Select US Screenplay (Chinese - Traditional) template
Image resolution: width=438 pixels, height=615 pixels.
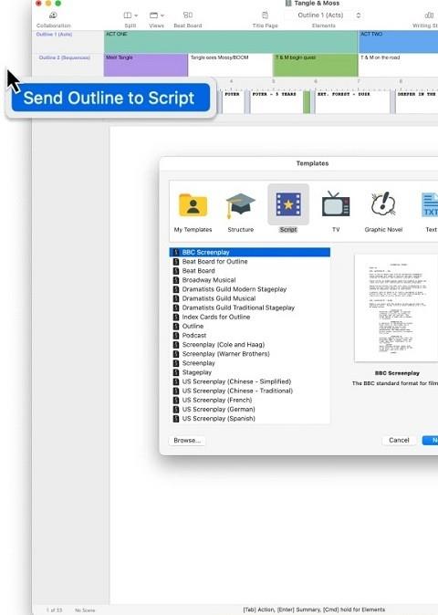pos(250,391)
